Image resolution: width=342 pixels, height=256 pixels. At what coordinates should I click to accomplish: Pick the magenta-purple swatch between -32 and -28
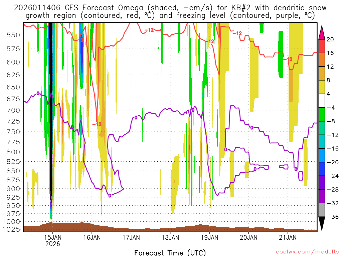322,196
